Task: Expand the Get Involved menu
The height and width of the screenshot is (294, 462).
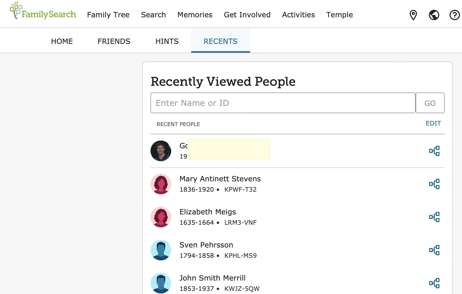Action: click(247, 15)
